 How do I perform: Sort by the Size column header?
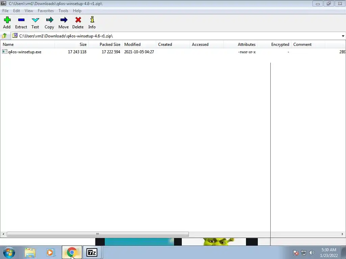tap(72, 44)
